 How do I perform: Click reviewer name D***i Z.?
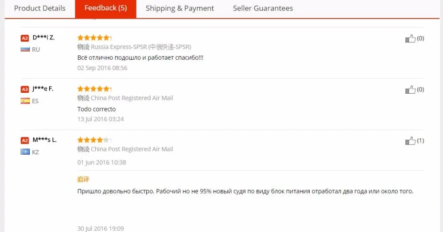(43, 38)
